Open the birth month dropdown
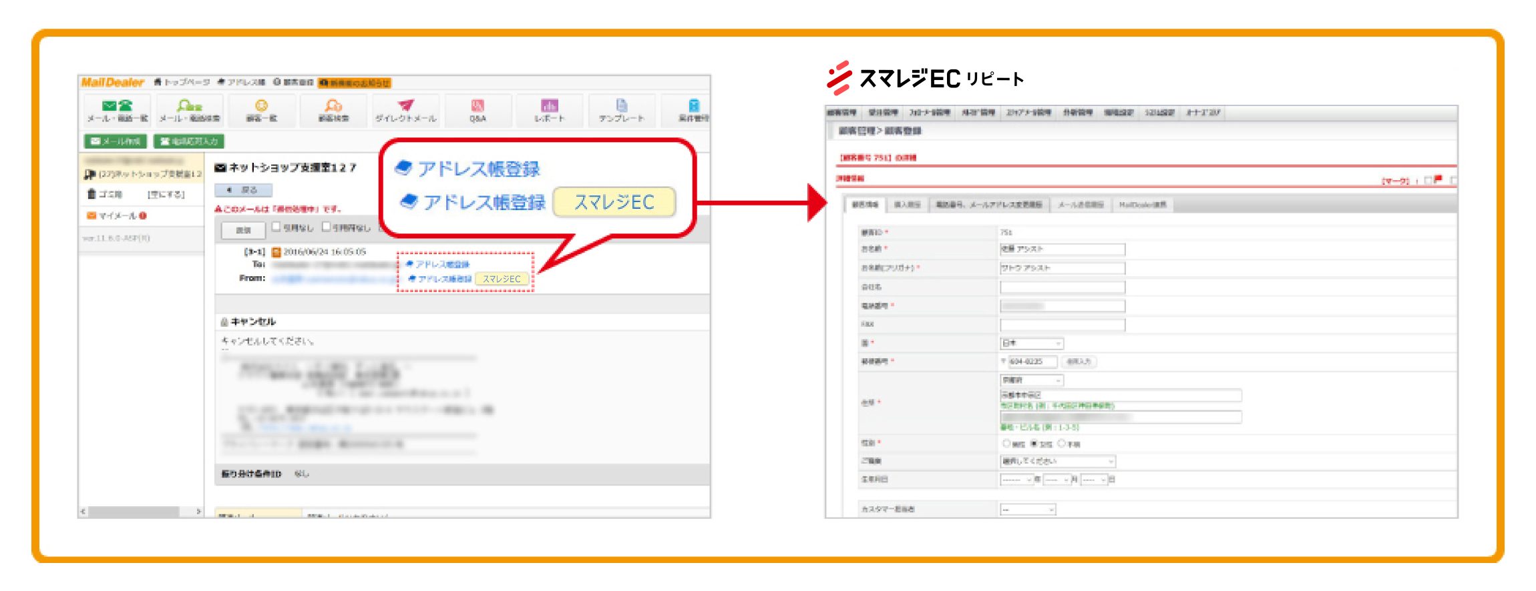The height and width of the screenshot is (591, 1536). [1057, 480]
